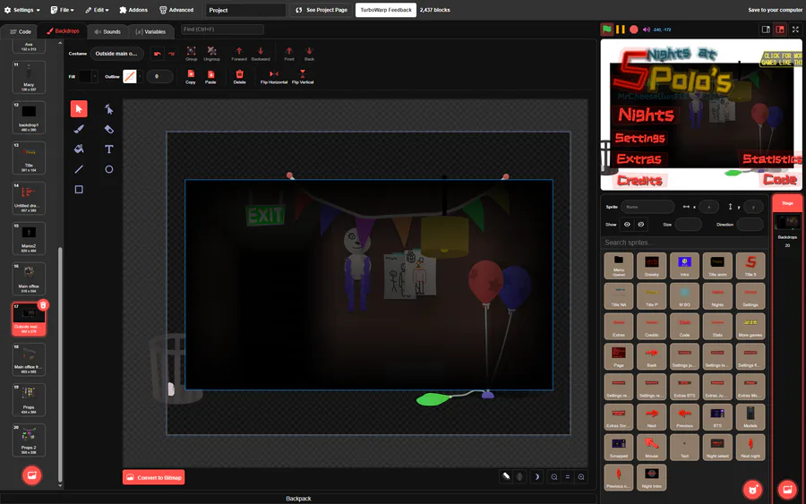This screenshot has height=504, width=806.
Task: Click the Copy icon
Action: (191, 77)
